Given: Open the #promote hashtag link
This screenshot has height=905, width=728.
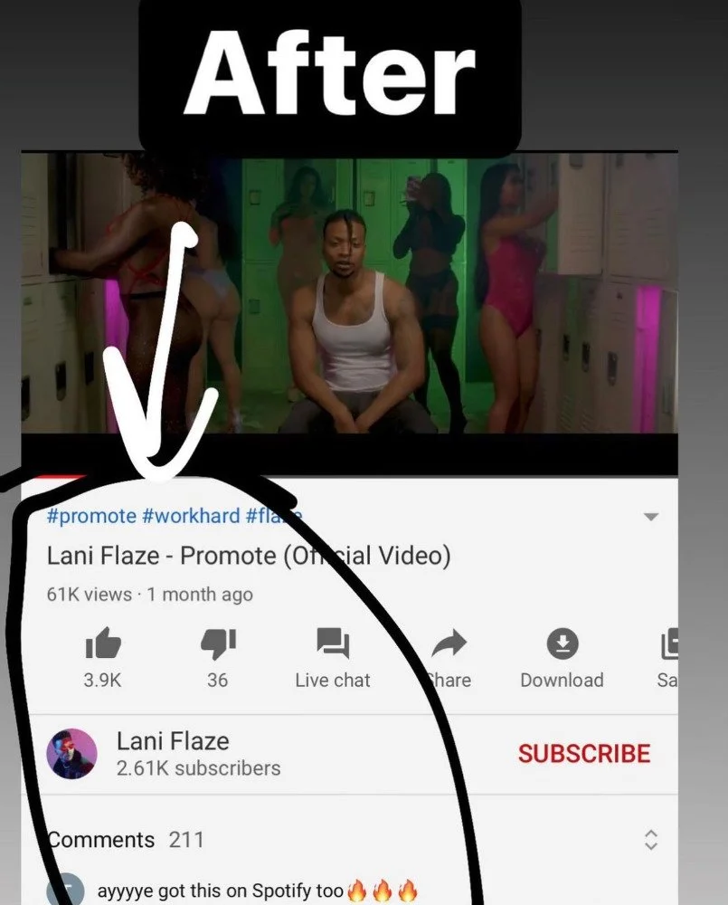Looking at the screenshot, I should coord(91,516).
